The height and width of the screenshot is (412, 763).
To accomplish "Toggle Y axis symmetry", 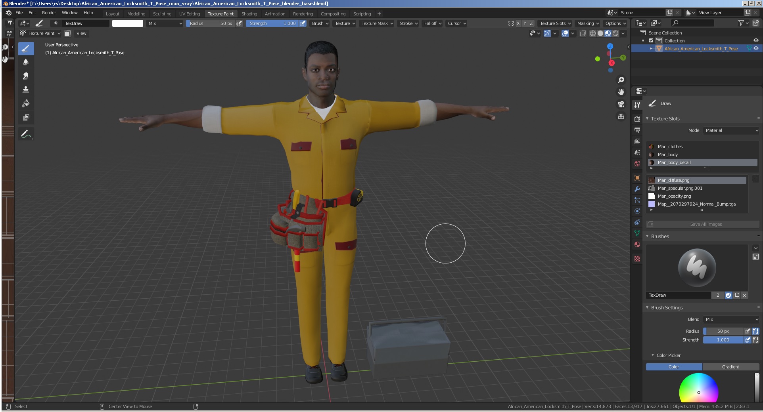I will pos(525,23).
